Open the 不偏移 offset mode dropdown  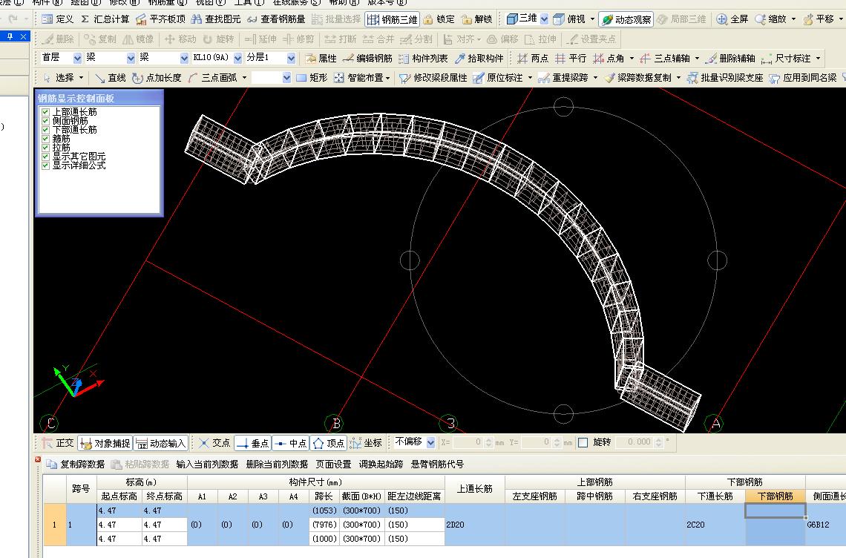pos(430,442)
